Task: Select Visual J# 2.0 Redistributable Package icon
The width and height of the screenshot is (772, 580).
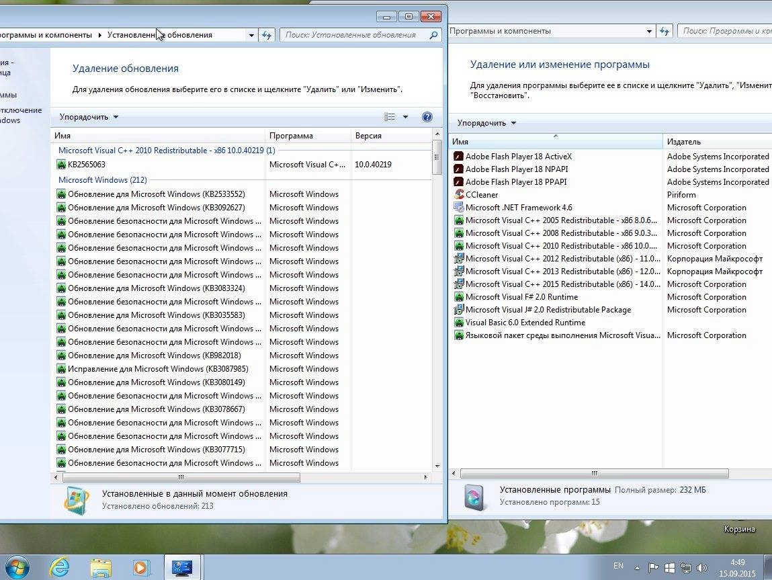Action: click(x=459, y=310)
